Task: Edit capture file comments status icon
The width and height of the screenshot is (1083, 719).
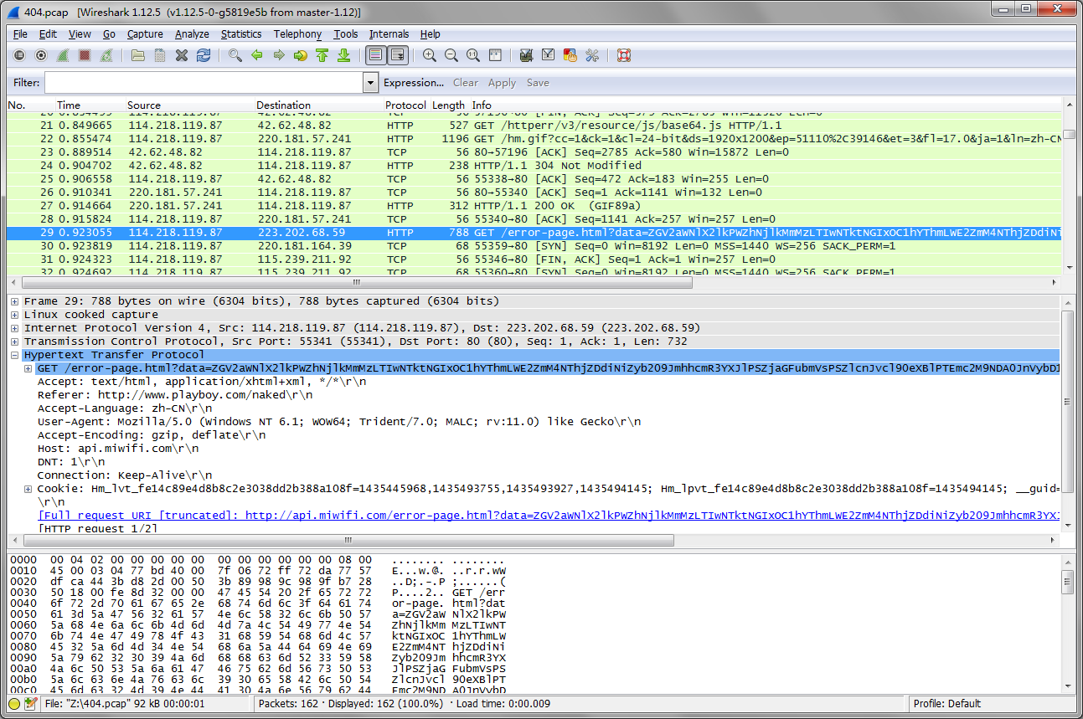Action: (x=31, y=704)
